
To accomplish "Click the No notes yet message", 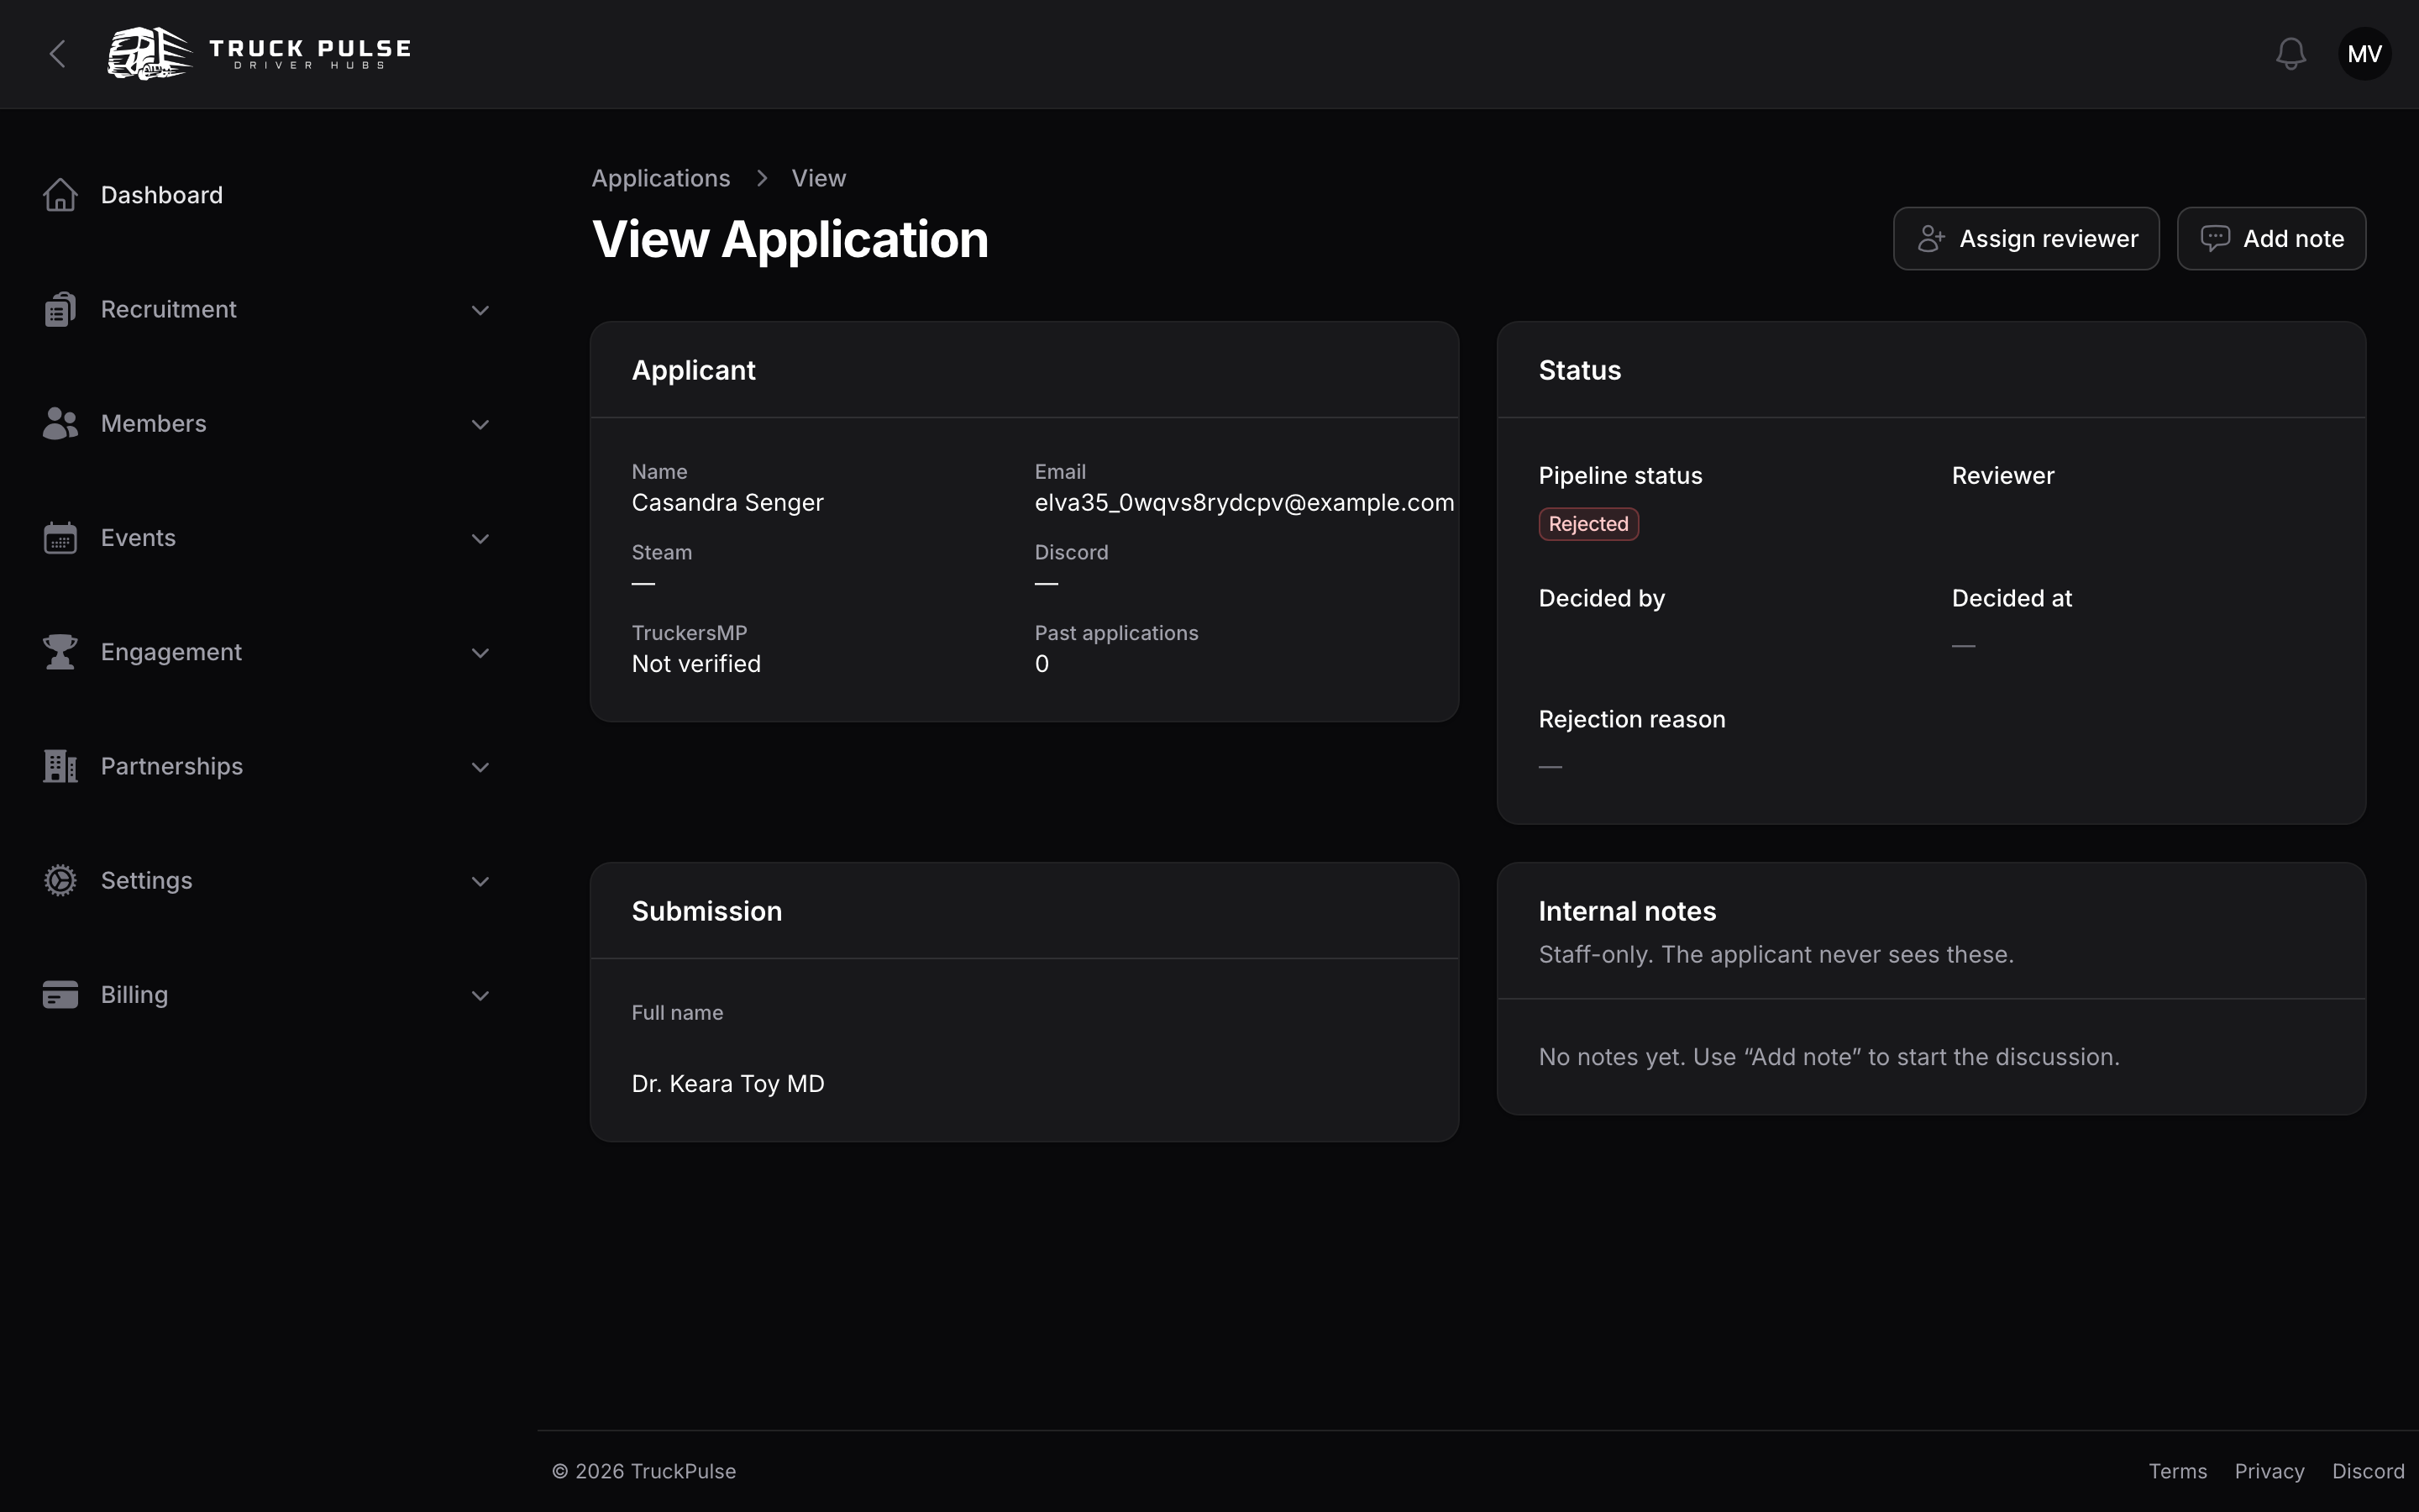I will pos(1829,1057).
